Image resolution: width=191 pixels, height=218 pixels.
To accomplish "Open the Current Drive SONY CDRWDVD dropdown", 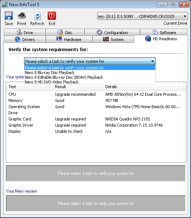I will 142,16.
